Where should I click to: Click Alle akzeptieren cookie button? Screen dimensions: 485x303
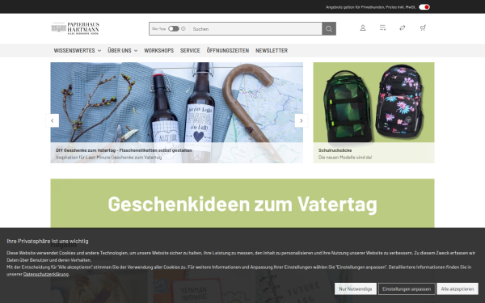[x=458, y=288]
